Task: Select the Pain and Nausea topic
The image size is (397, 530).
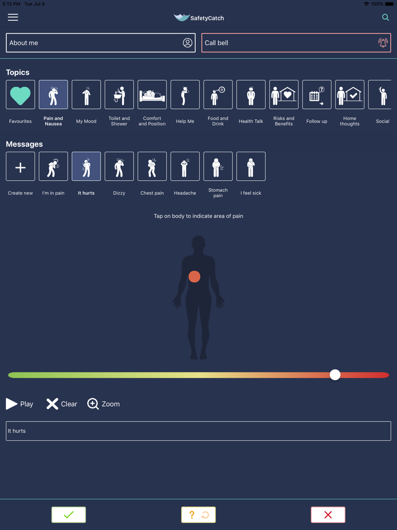Action: [x=53, y=95]
